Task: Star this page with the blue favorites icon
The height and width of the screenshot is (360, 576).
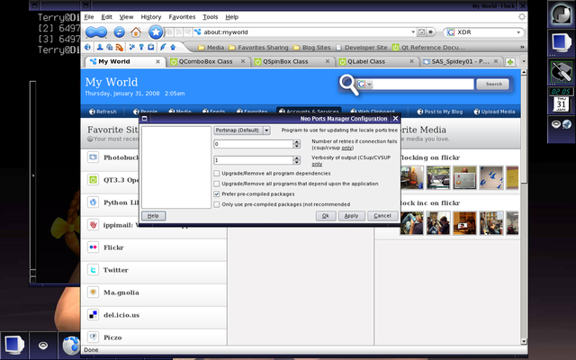Action: [x=156, y=32]
